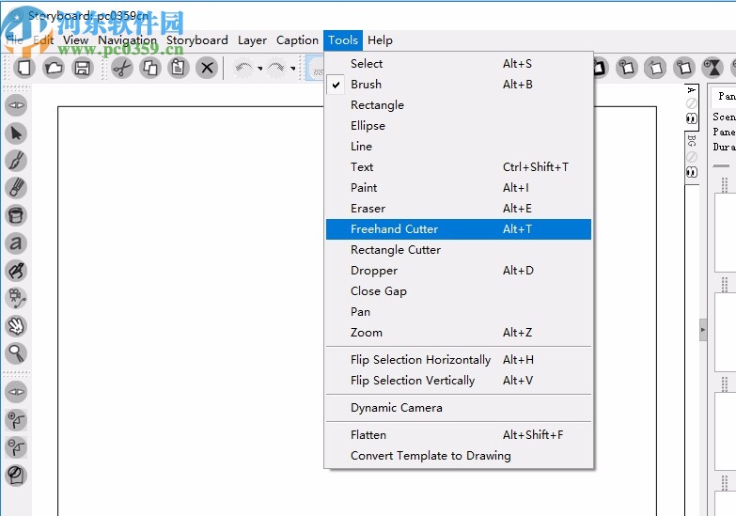
Task: Choose Text tool from the Tools menu
Action: (x=459, y=166)
